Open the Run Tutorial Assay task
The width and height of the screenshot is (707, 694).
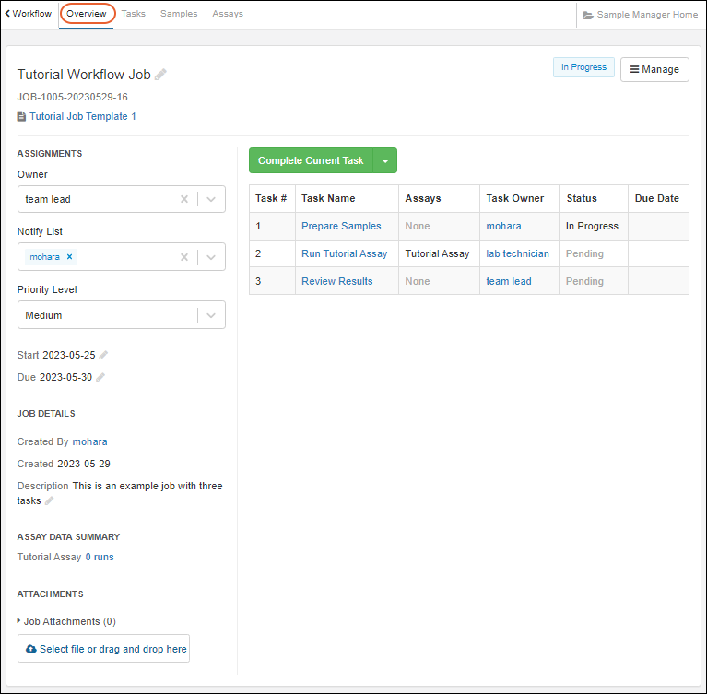pyautogui.click(x=345, y=253)
